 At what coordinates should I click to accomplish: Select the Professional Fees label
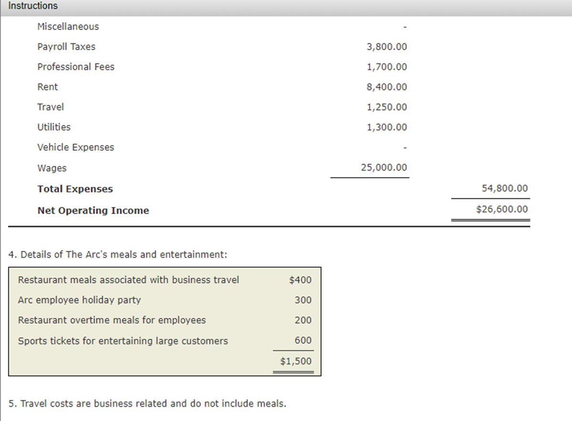(75, 67)
